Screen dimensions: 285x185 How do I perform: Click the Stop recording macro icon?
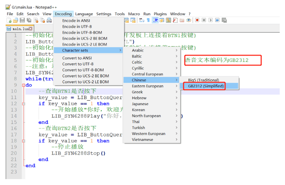(x=204, y=20)
